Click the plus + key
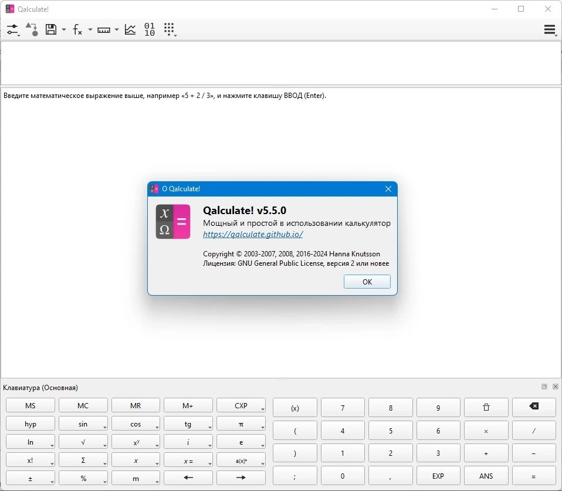562x491 pixels. point(486,453)
